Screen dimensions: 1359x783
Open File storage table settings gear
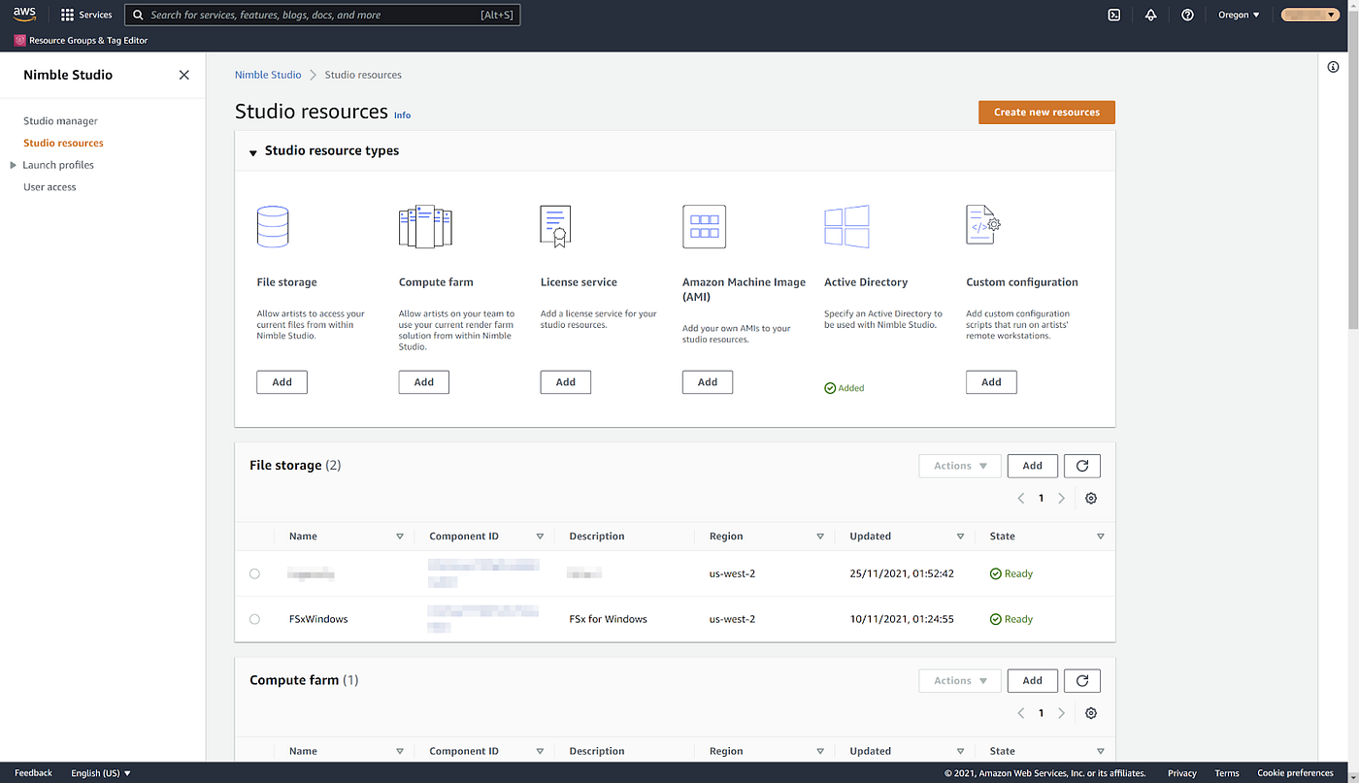(1091, 498)
